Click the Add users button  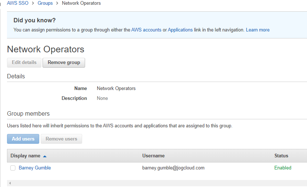click(23, 139)
